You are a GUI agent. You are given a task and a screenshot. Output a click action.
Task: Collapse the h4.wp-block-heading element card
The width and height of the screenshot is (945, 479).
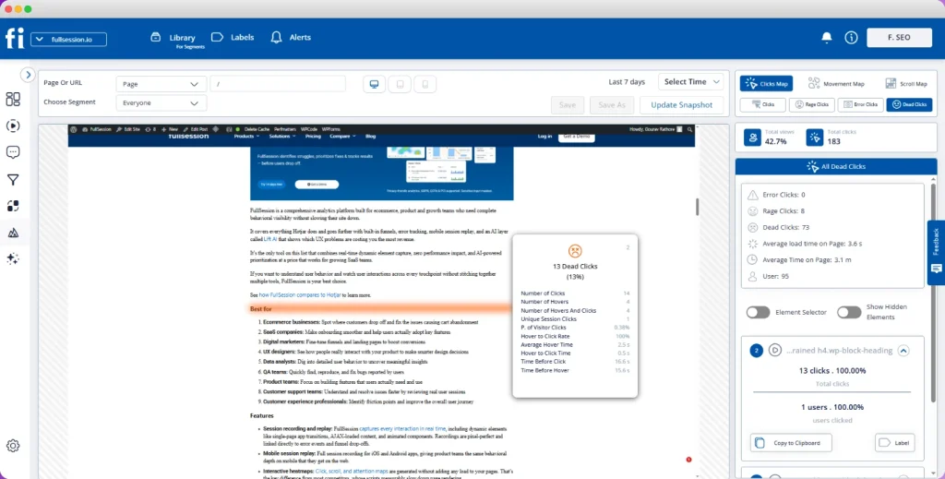pos(903,351)
